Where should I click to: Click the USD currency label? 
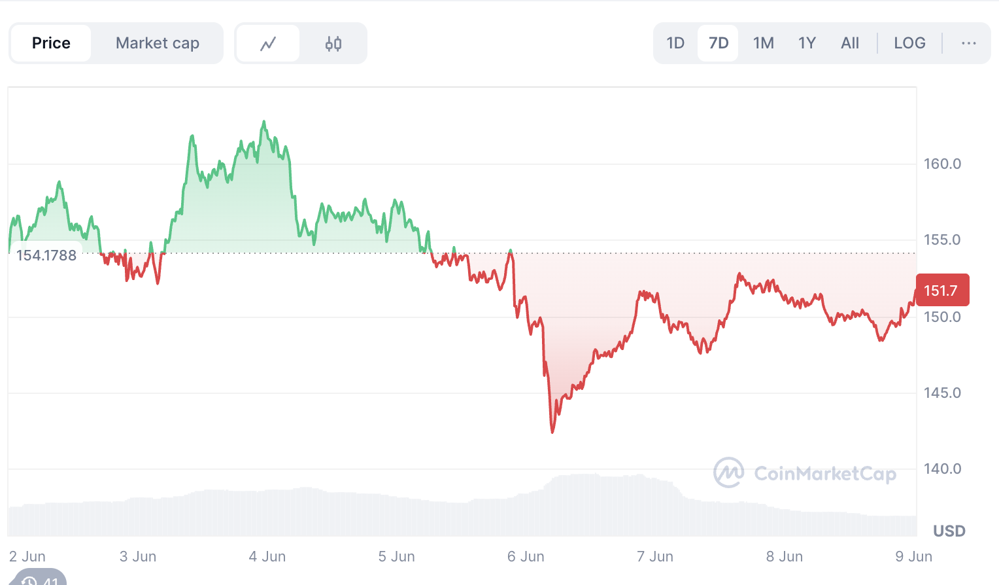coord(949,531)
